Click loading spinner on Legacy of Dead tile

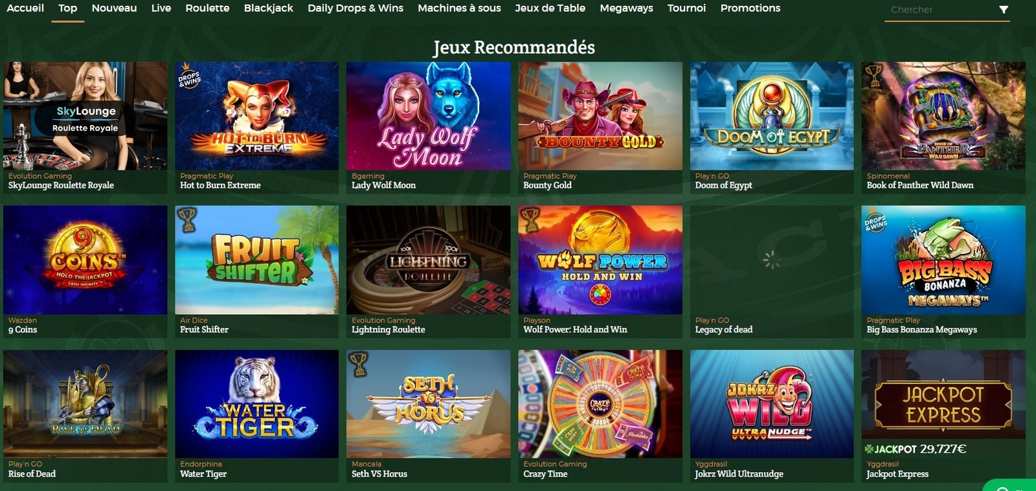[x=771, y=260]
